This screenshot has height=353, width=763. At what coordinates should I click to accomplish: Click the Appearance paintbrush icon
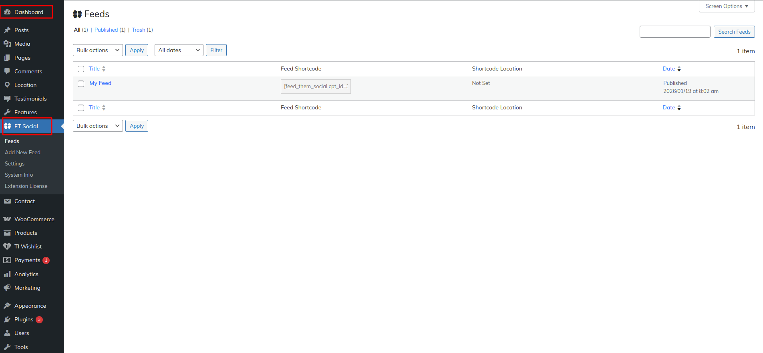pyautogui.click(x=7, y=306)
